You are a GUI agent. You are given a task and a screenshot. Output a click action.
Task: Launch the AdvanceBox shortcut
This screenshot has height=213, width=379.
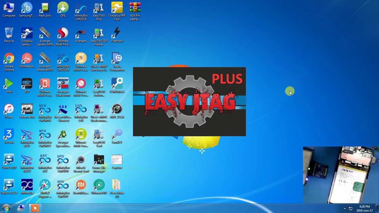pyautogui.click(x=27, y=111)
